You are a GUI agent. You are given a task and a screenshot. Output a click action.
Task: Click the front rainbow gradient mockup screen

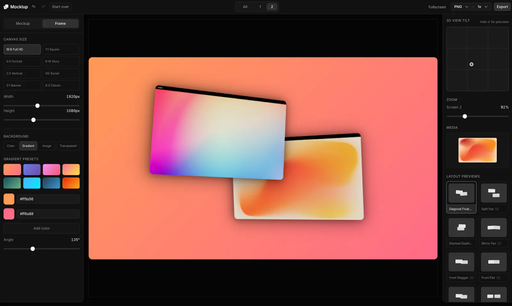coord(218,133)
